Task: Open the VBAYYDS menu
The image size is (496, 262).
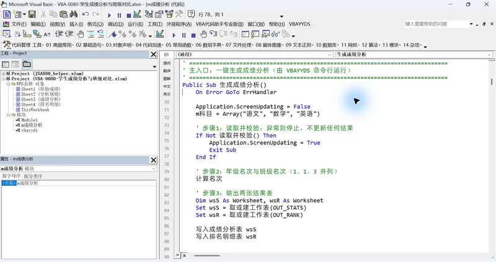Action: pyautogui.click(x=299, y=24)
